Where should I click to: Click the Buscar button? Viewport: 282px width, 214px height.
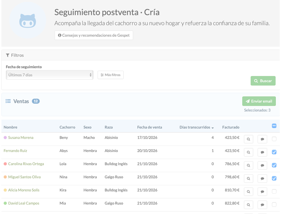[x=263, y=81]
